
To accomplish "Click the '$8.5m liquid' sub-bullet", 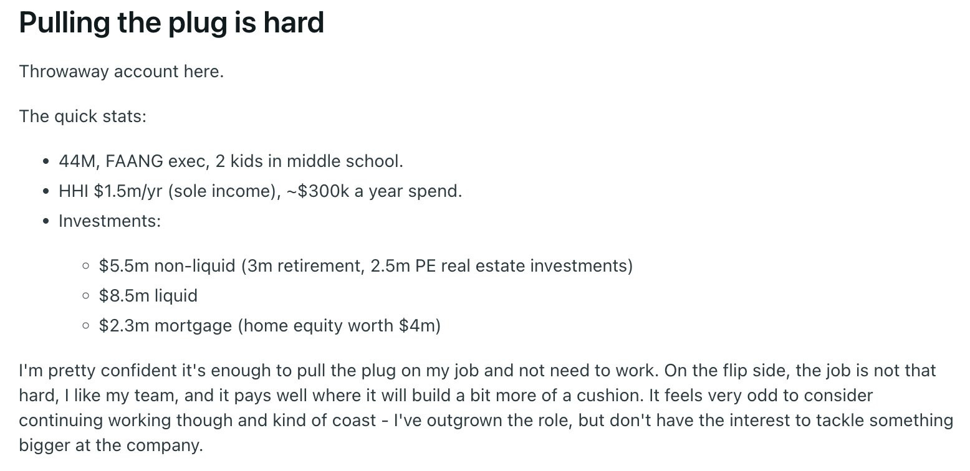I will 148,295.
